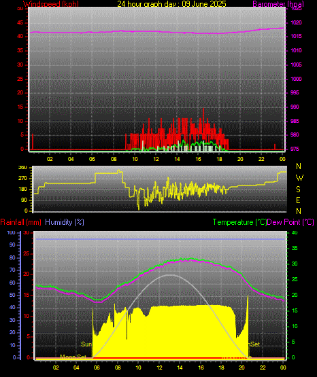
Task: Click the W compass label beside direction graph
Action: 299,178
